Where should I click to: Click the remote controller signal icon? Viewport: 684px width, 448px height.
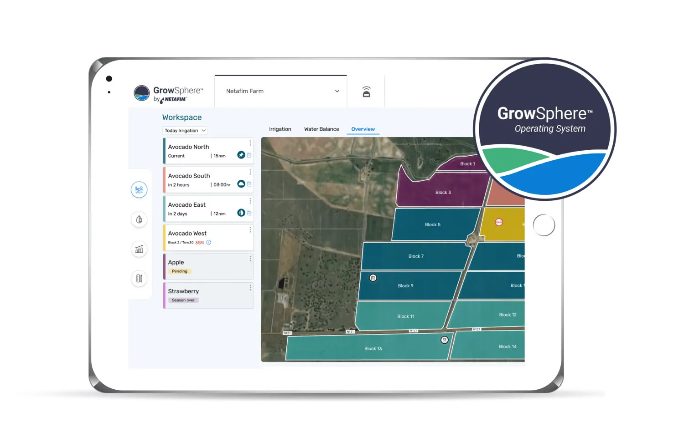click(366, 92)
